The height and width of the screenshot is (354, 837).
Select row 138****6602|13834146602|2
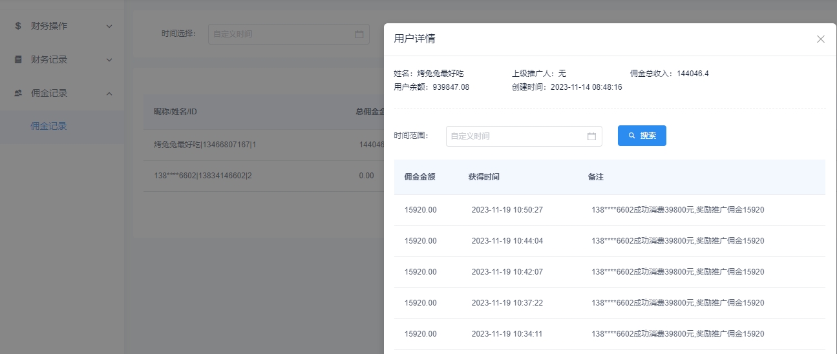pyautogui.click(x=264, y=176)
